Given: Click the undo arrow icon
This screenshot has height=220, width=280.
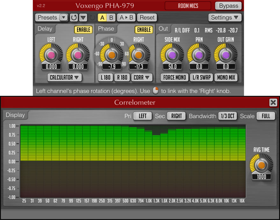Looking at the screenshot, I should tap(74, 18).
